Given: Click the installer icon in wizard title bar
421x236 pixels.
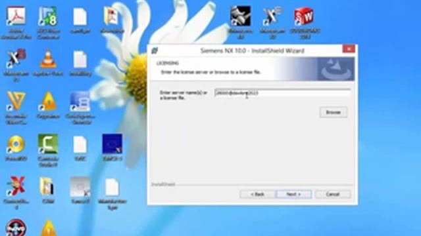Looking at the screenshot, I should coord(155,50).
